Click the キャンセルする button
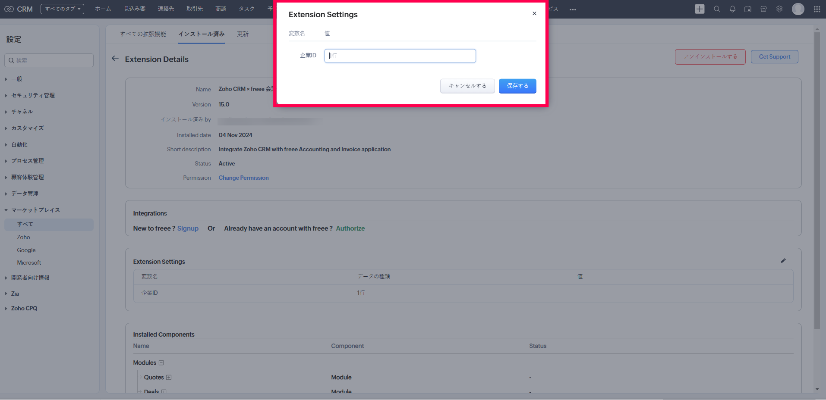This screenshot has height=400, width=826. (467, 86)
